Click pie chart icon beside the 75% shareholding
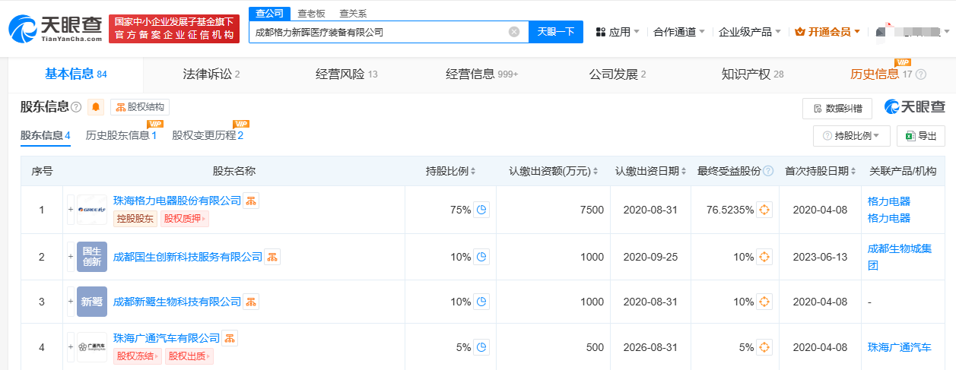 [481, 210]
